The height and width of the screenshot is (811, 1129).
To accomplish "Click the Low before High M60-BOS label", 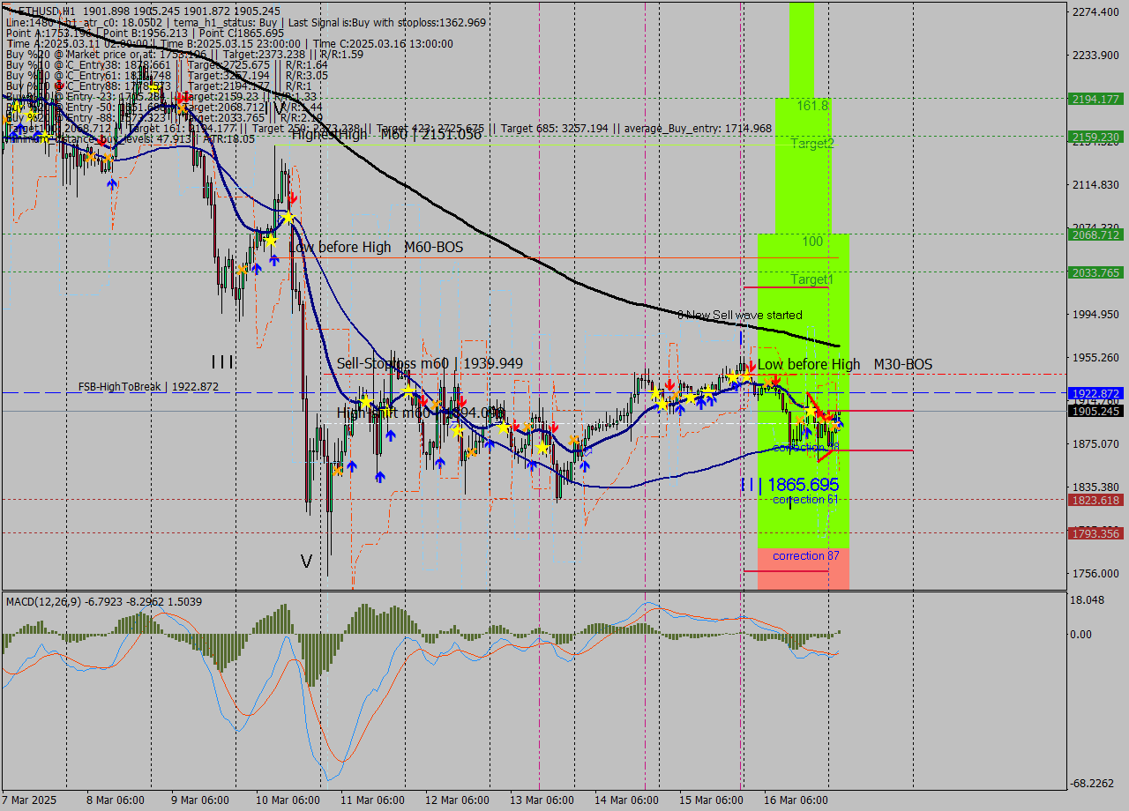I will (x=377, y=248).
